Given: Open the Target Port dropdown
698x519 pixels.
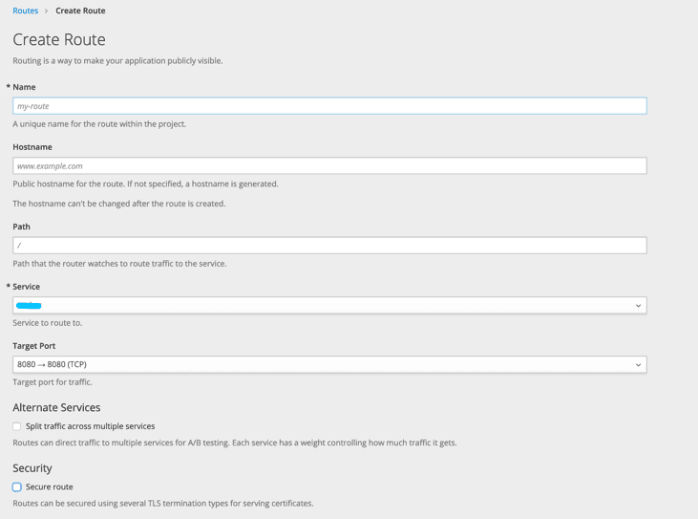Looking at the screenshot, I should (x=329, y=364).
